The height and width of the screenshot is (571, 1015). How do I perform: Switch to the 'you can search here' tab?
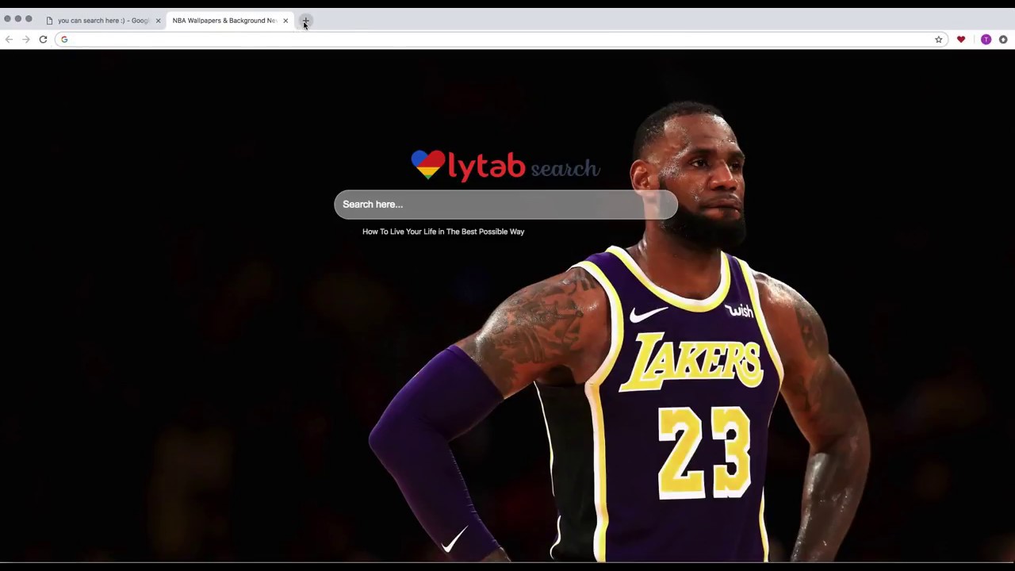click(x=103, y=20)
